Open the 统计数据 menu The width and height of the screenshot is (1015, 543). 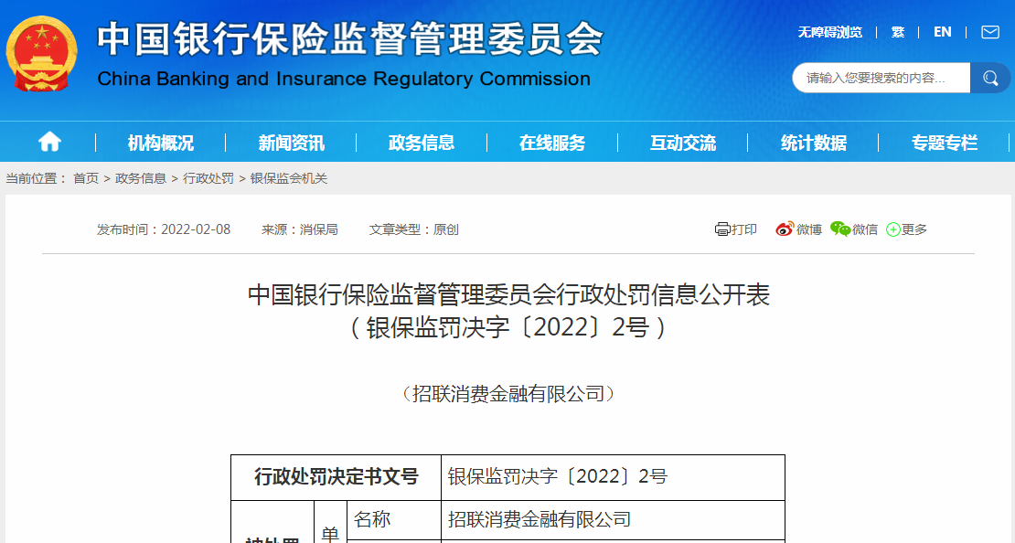pyautogui.click(x=814, y=143)
